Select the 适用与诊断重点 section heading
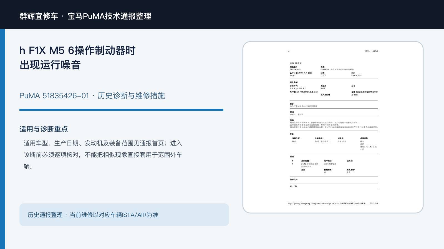444x249 pixels. point(44,129)
